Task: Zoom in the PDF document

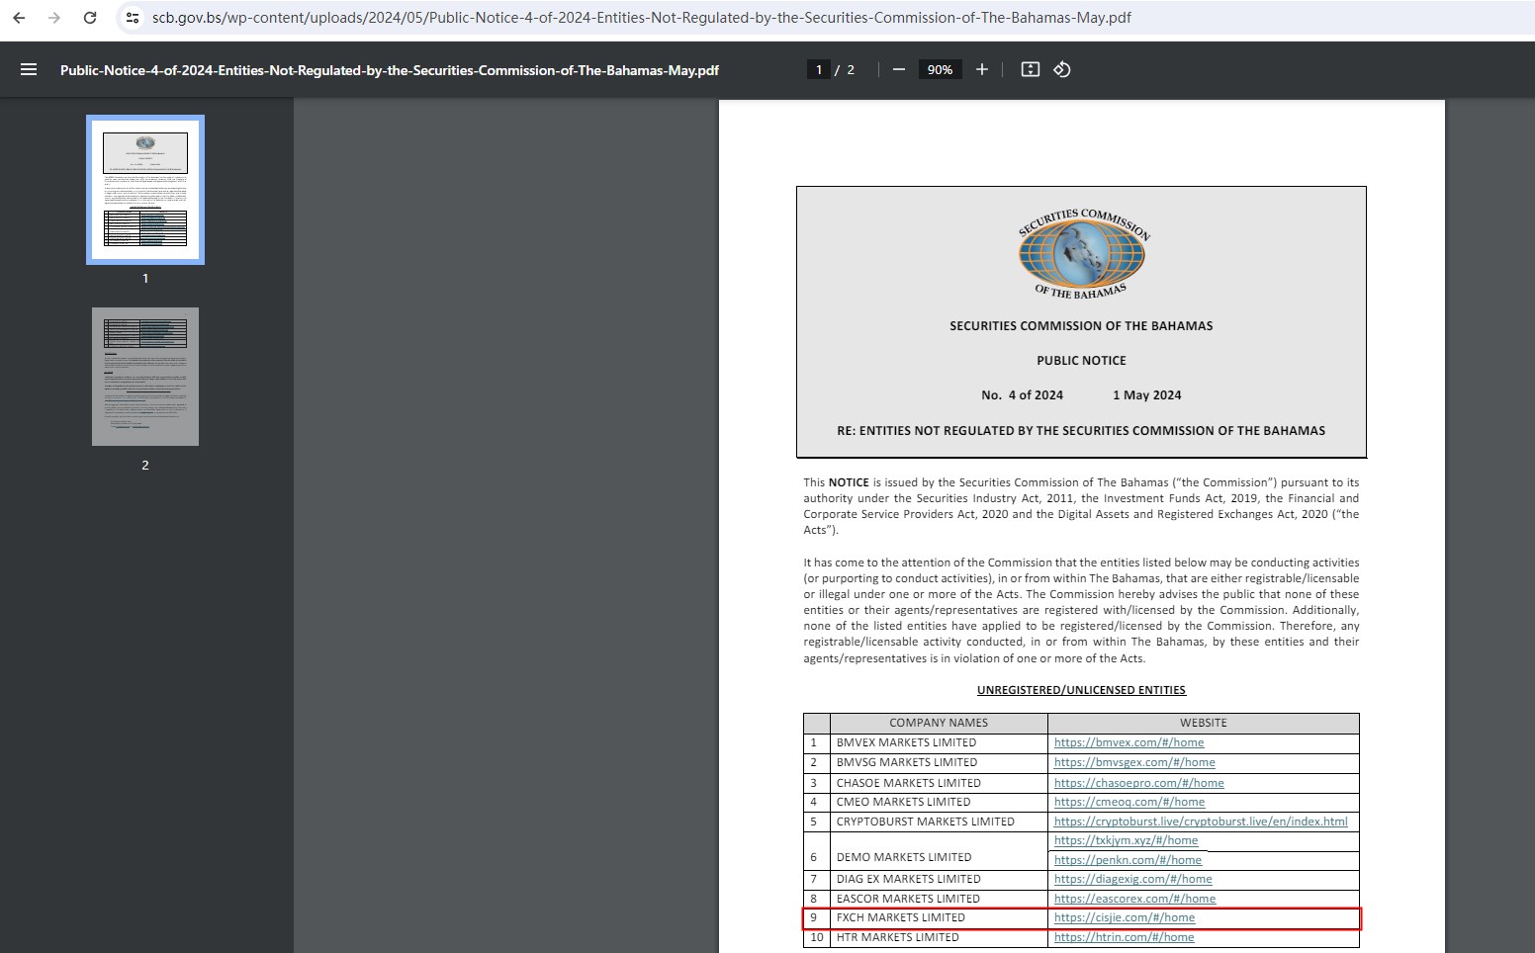Action: pos(981,70)
